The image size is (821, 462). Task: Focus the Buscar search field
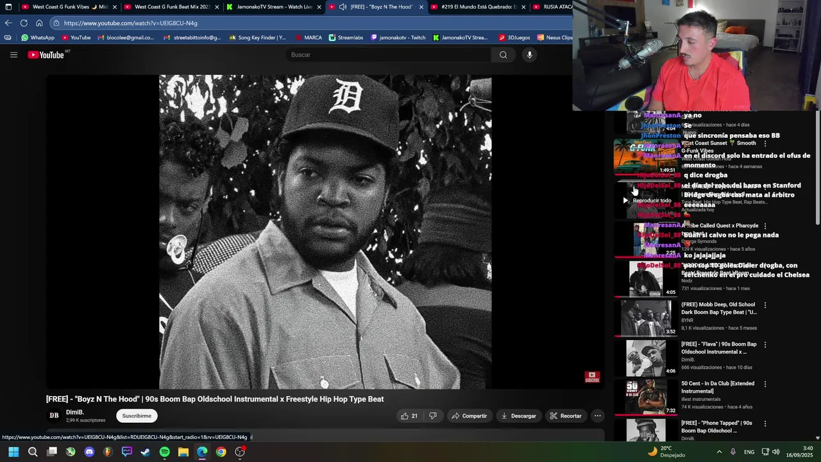coord(388,55)
